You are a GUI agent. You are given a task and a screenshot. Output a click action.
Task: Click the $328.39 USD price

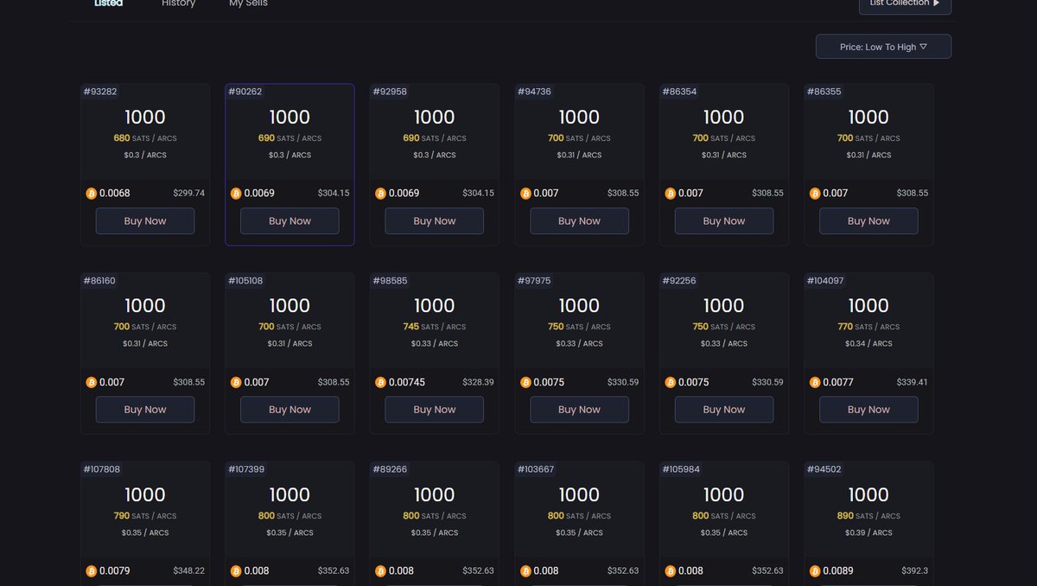(479, 382)
